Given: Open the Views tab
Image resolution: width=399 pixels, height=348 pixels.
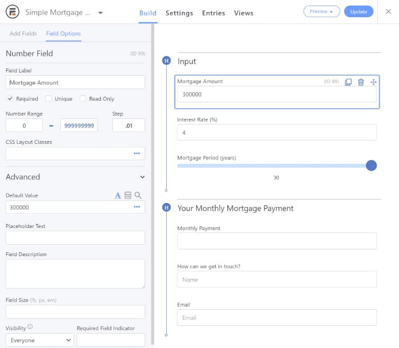Looking at the screenshot, I should pyautogui.click(x=243, y=13).
